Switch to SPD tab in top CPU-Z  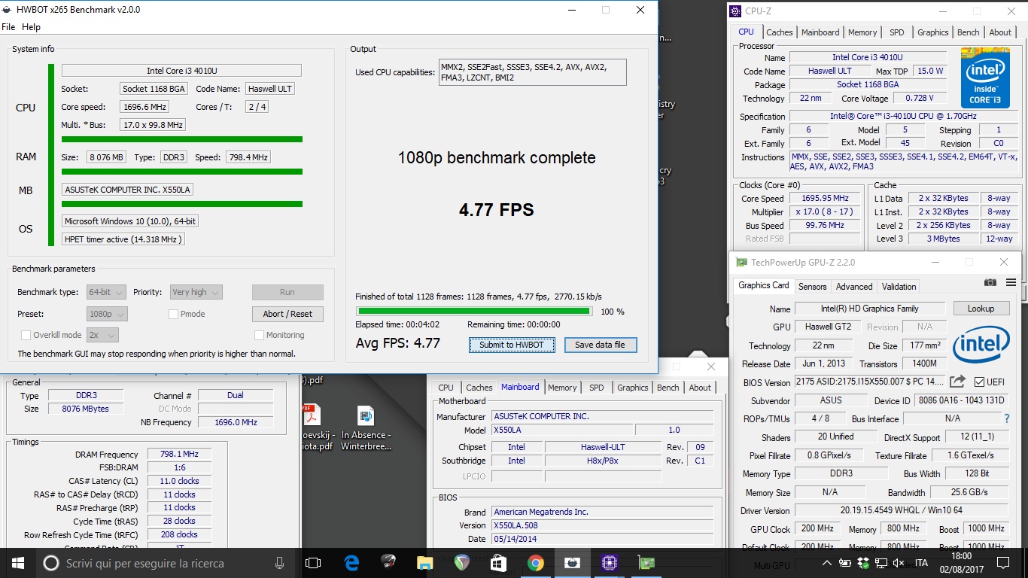[x=896, y=32]
